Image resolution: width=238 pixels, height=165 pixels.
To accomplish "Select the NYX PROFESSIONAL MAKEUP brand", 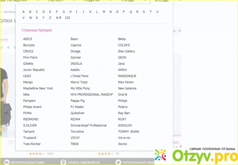I will point(92,95).
